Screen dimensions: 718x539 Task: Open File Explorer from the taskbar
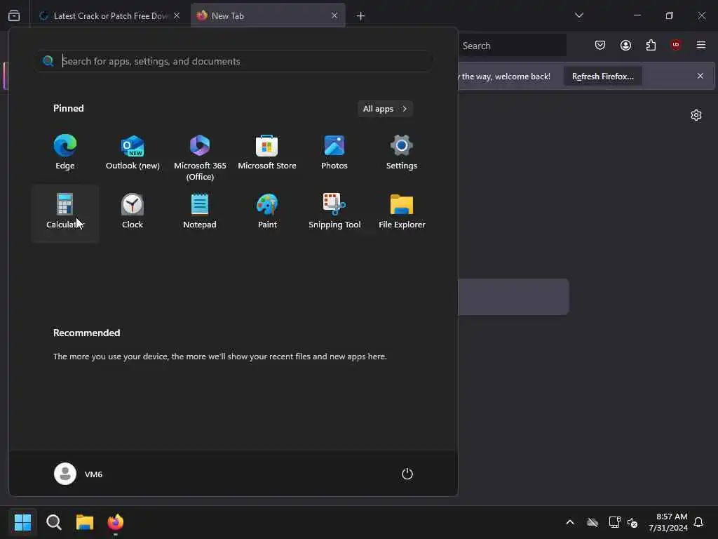pos(85,522)
